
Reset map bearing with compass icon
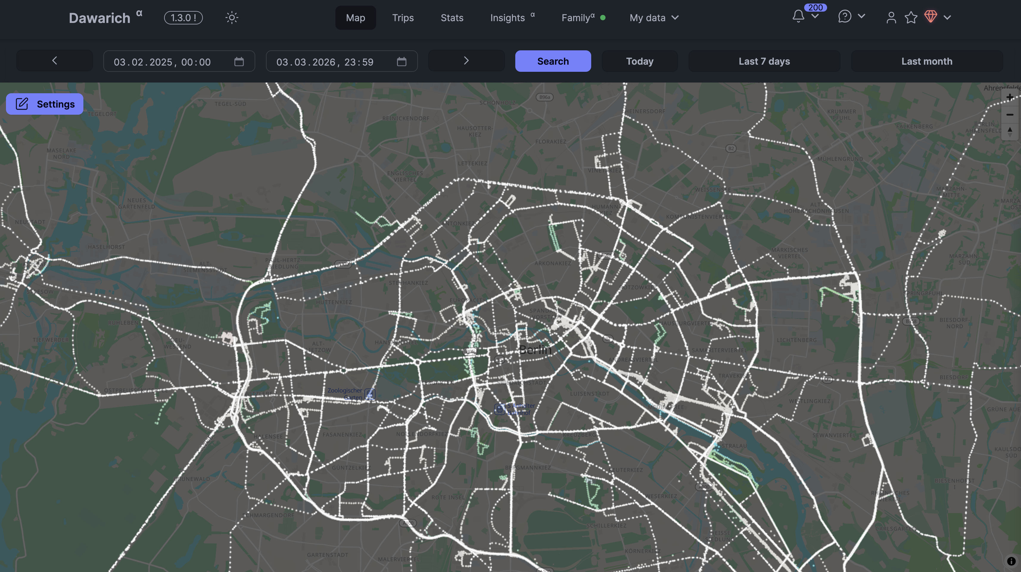click(1009, 131)
